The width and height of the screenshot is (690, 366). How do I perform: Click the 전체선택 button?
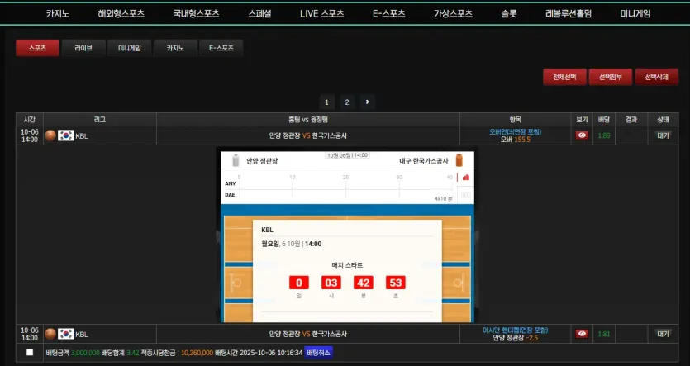click(564, 77)
